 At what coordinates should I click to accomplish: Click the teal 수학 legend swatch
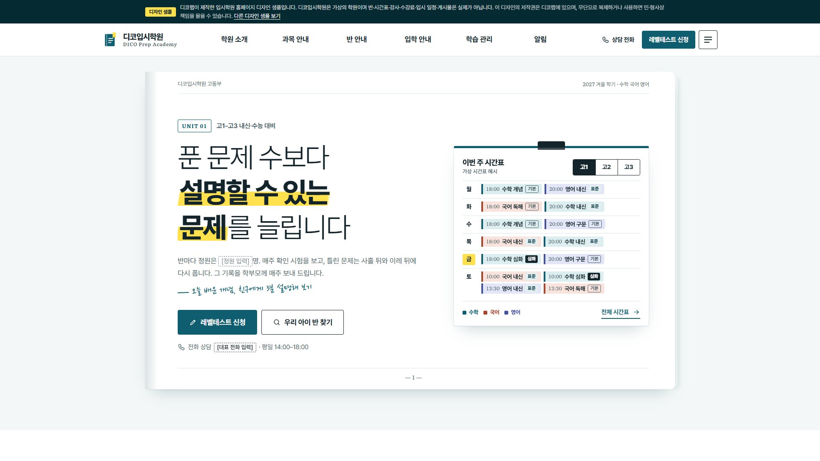(464, 312)
